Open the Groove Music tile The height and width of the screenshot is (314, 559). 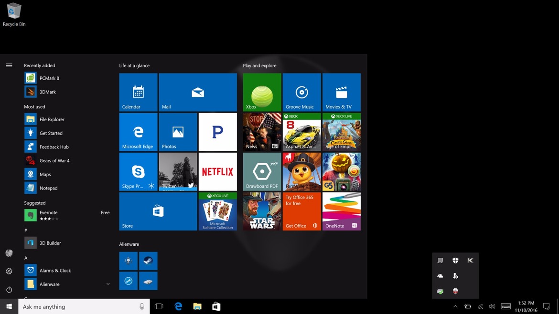click(301, 92)
